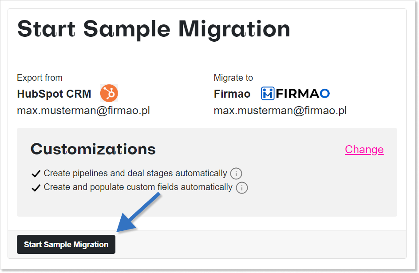The width and height of the screenshot is (419, 273).
Task: Click checkmark beside custom fields option
Action: [36, 188]
